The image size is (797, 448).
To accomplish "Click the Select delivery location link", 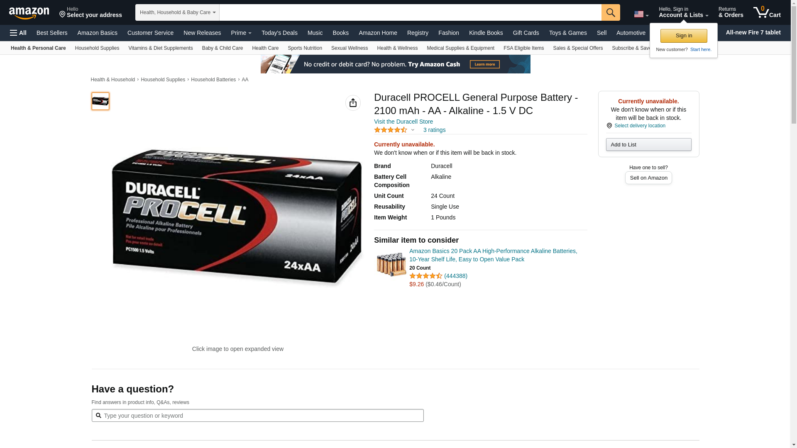I will tap(640, 126).
